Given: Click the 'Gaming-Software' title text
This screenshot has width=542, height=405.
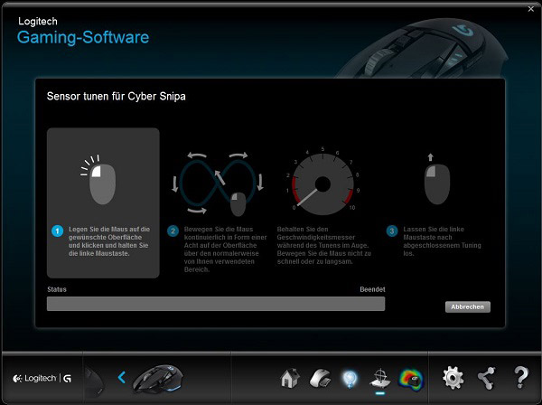Looking at the screenshot, I should (x=83, y=38).
